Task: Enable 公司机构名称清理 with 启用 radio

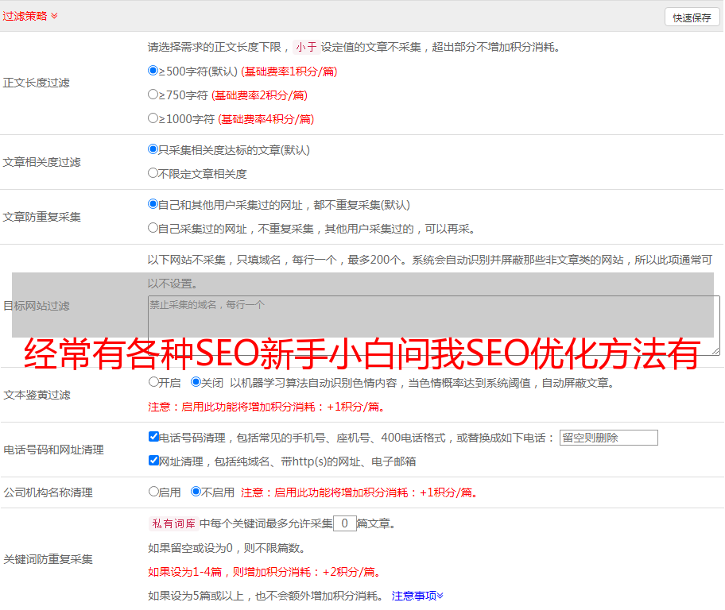Action: click(153, 492)
